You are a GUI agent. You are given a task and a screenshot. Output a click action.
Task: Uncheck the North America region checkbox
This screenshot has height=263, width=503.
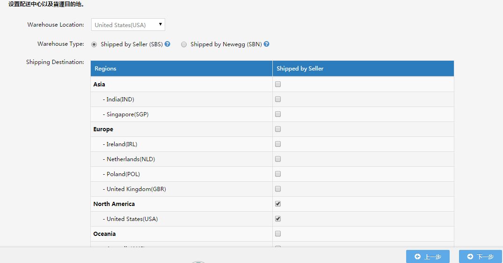pos(278,204)
